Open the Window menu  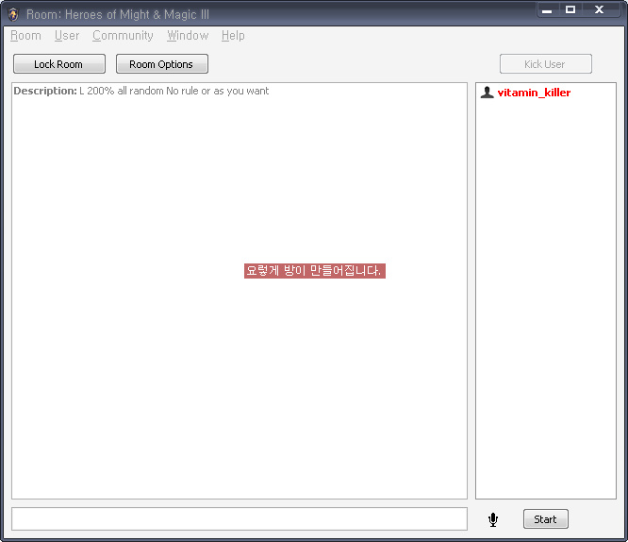click(188, 36)
